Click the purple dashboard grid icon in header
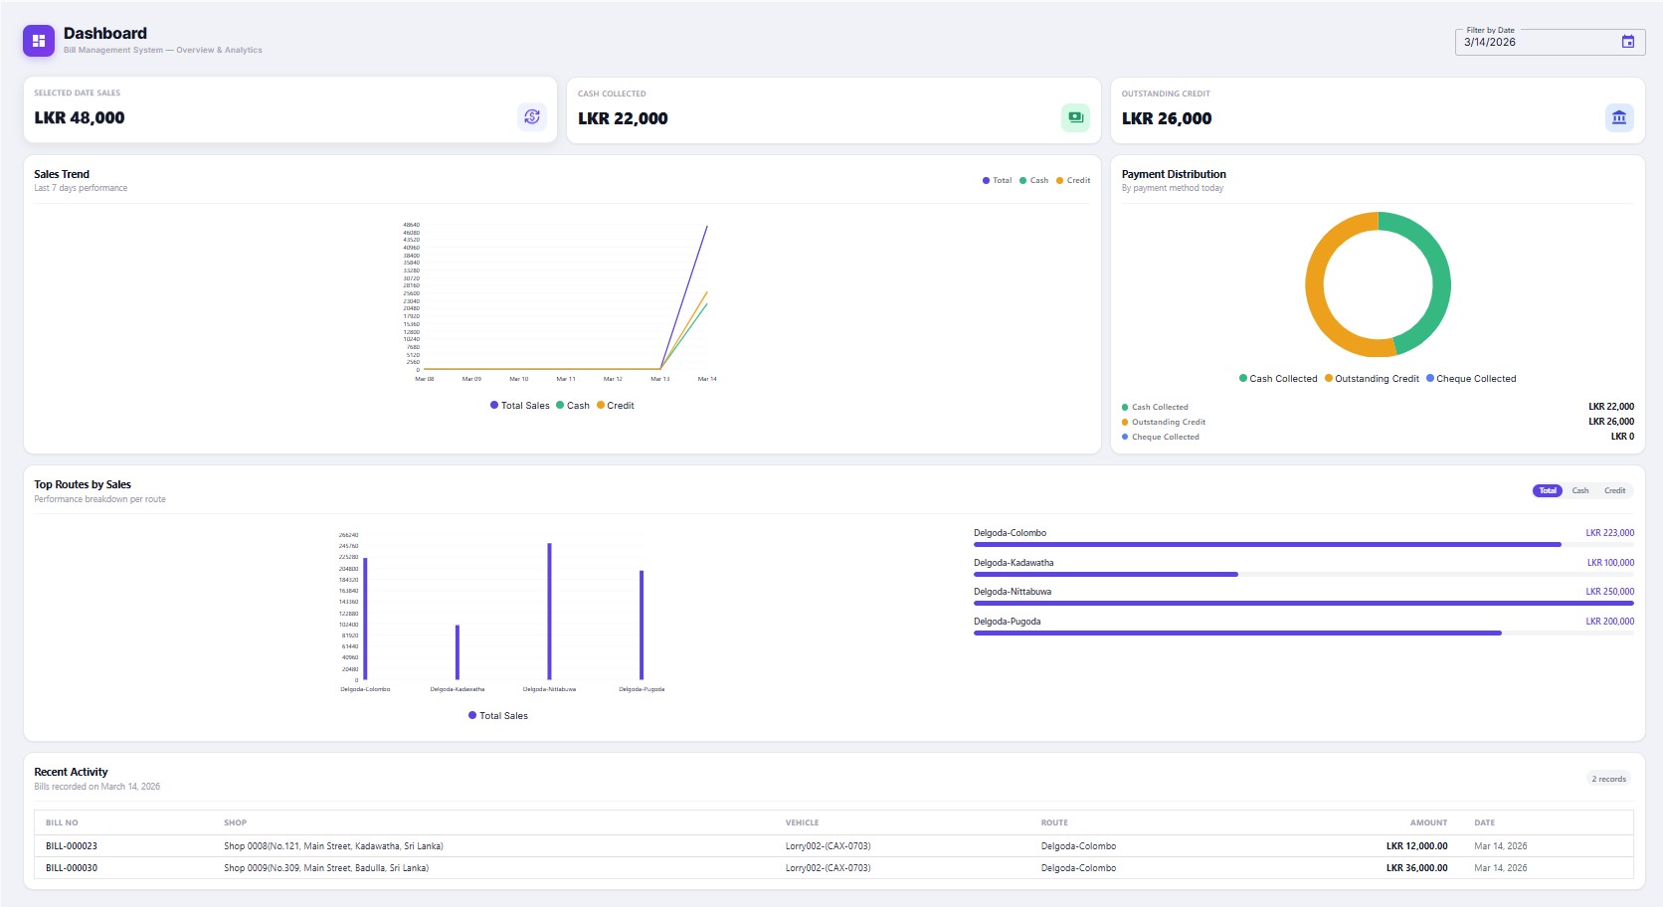The height and width of the screenshot is (907, 1663). 37,40
